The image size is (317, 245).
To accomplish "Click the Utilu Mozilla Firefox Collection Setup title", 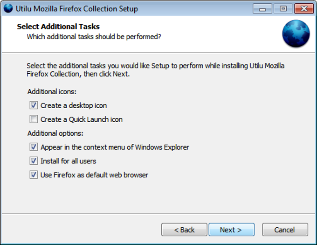I will point(77,9).
